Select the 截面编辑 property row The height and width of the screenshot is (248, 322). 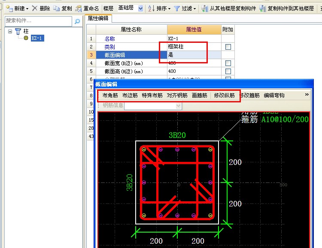pyautogui.click(x=131, y=55)
